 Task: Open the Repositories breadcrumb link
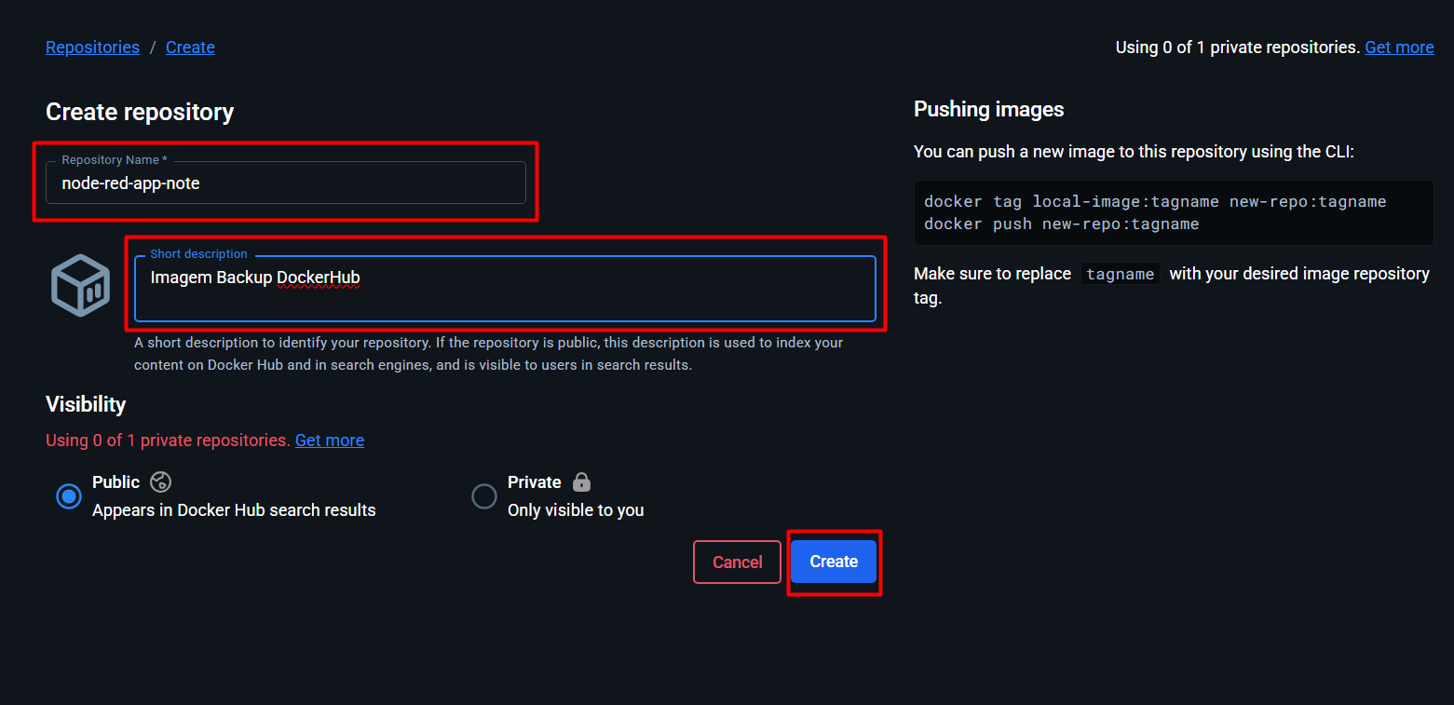click(x=92, y=47)
